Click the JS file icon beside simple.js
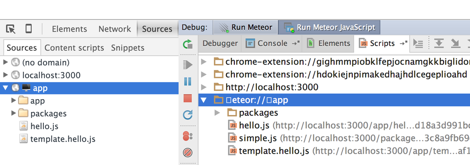470x165 pixels. coord(233,138)
